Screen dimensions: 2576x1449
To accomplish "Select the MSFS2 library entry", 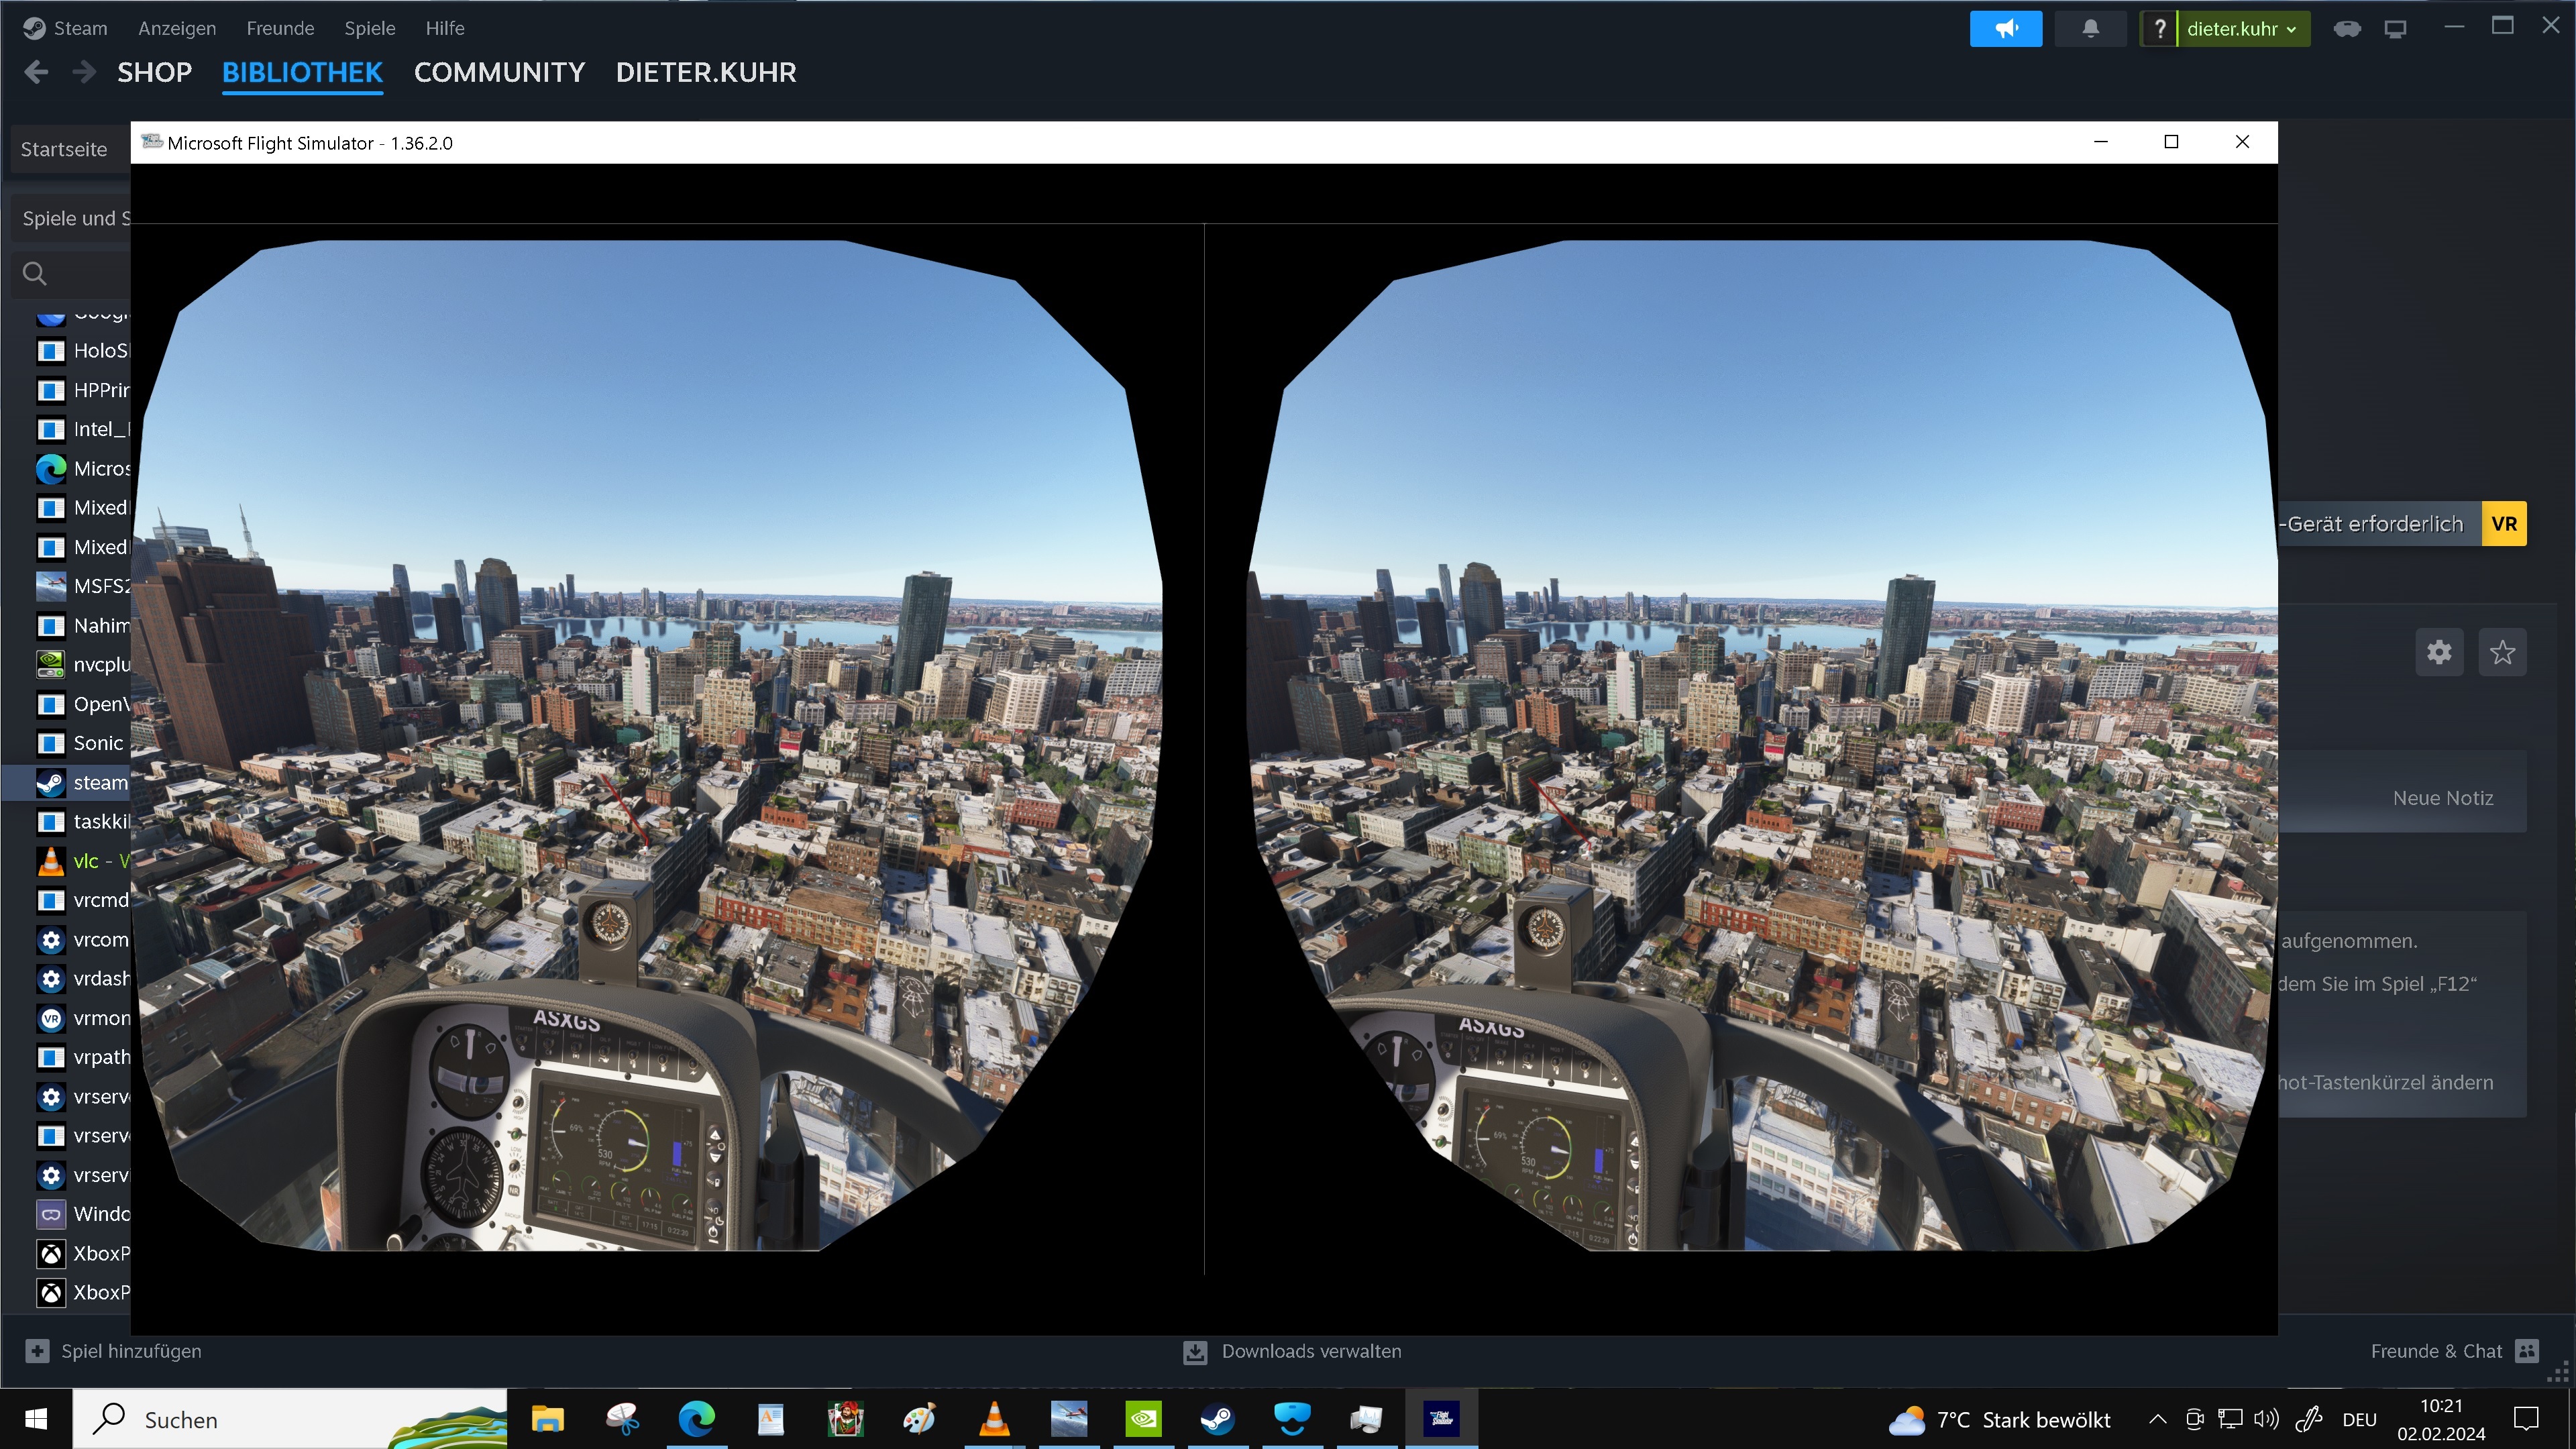I will [83, 586].
